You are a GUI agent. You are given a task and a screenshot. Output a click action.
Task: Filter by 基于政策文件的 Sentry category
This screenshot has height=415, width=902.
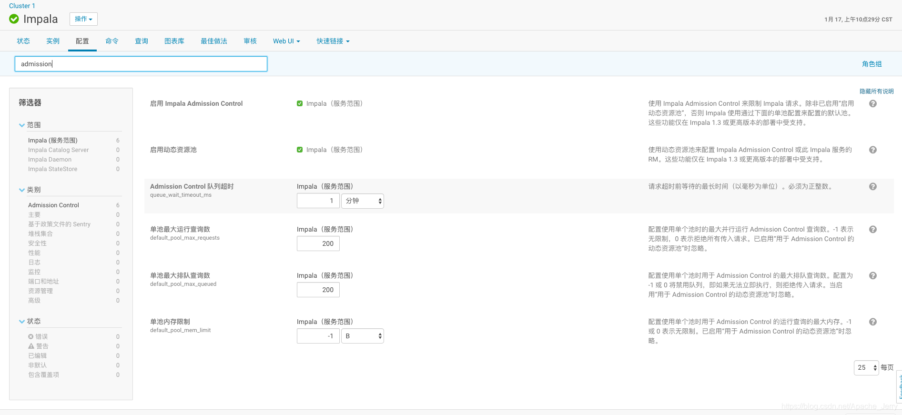[x=60, y=224]
